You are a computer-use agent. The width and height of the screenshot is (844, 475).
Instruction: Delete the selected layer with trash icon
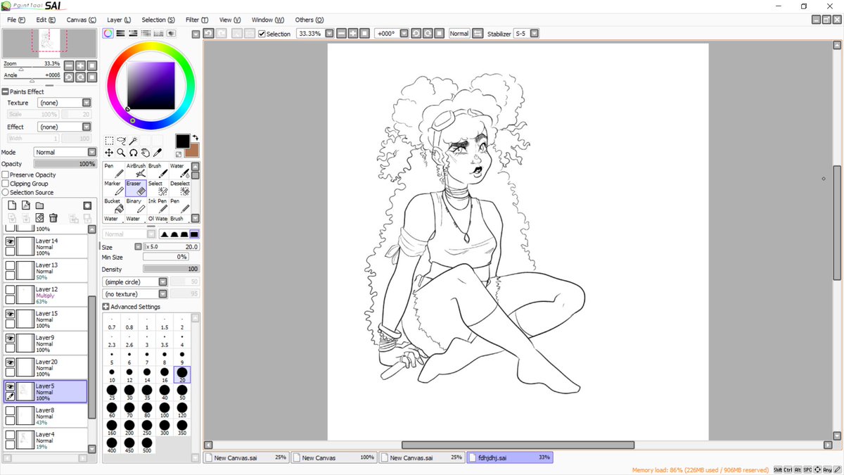click(x=53, y=218)
